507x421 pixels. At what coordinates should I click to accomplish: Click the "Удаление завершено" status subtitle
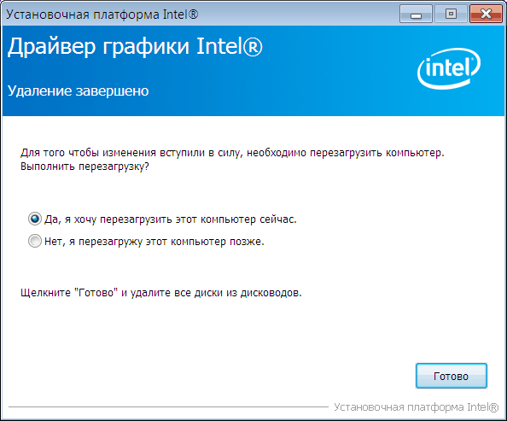pyautogui.click(x=78, y=91)
